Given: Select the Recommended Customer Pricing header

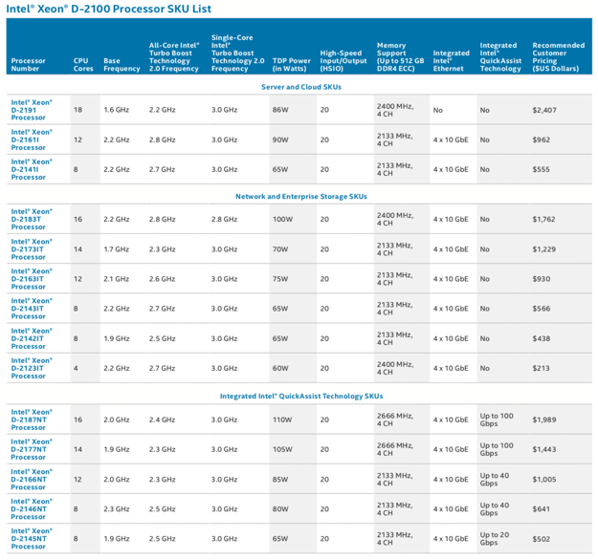Looking at the screenshot, I should click(558, 56).
